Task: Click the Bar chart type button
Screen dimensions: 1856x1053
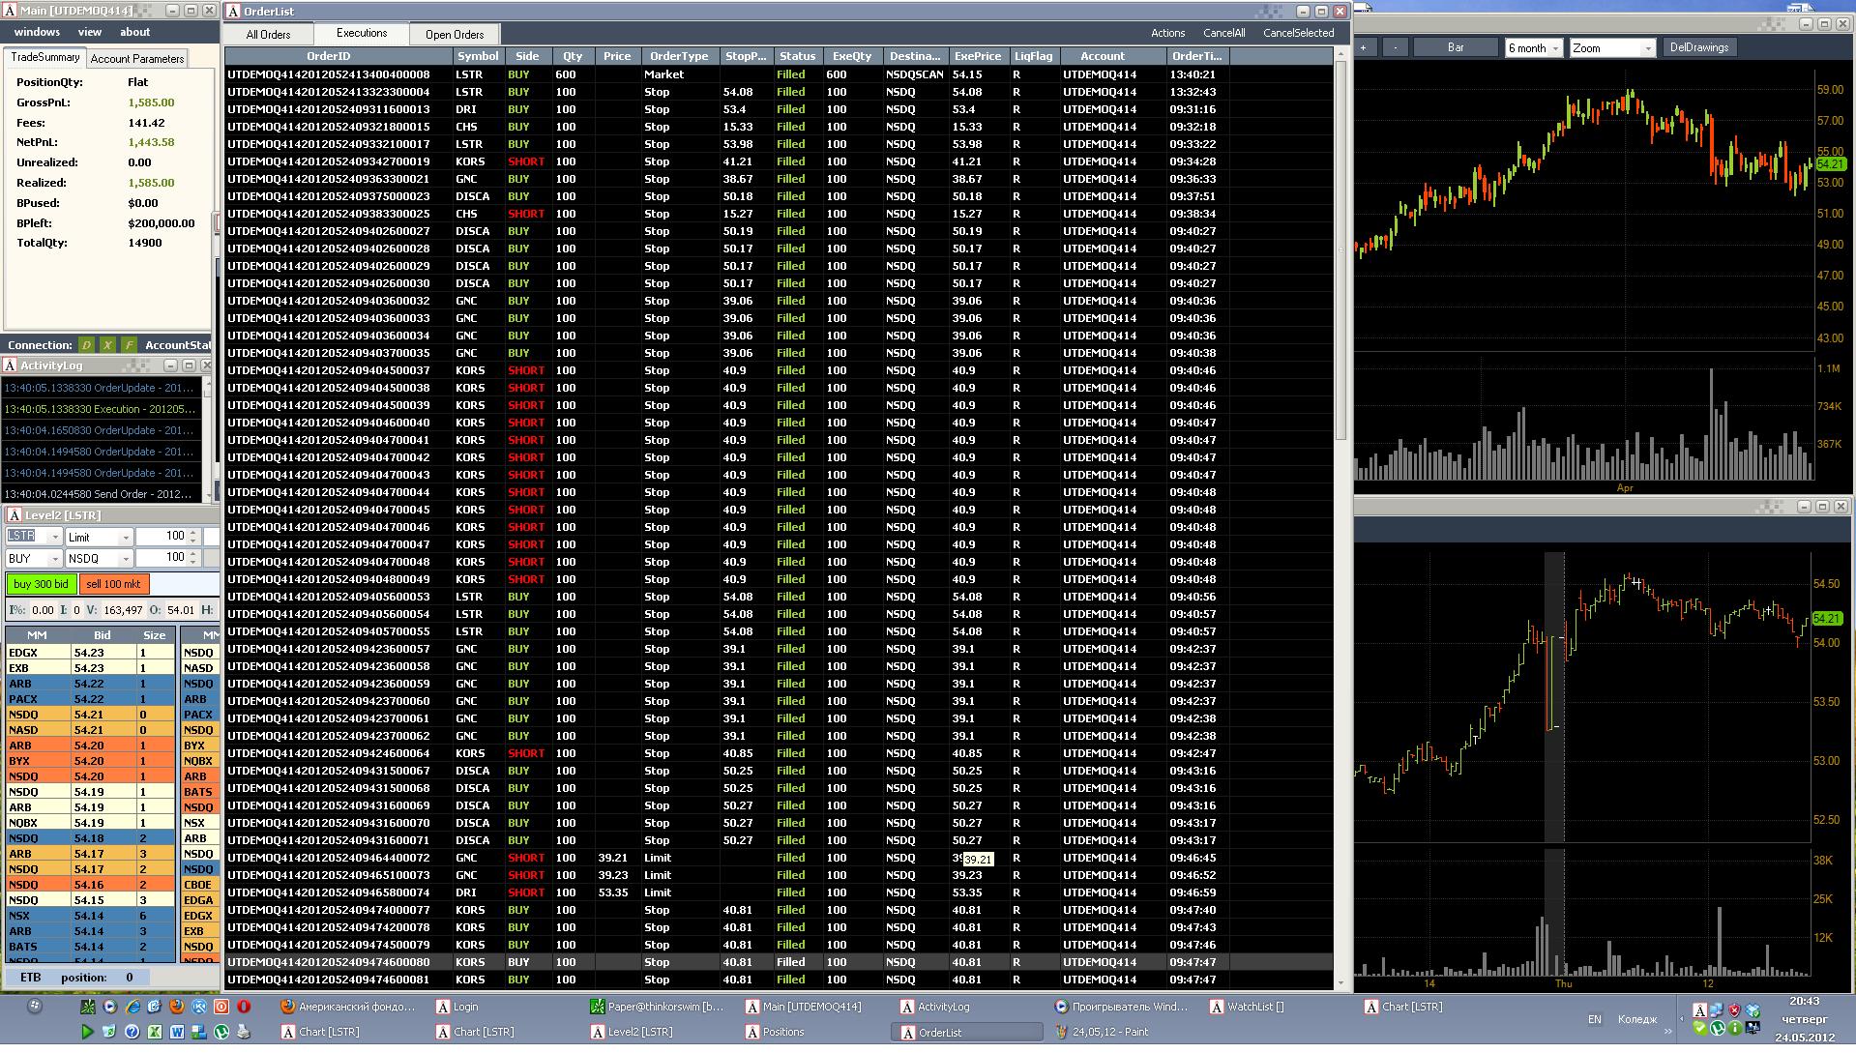Action: pyautogui.click(x=1456, y=47)
